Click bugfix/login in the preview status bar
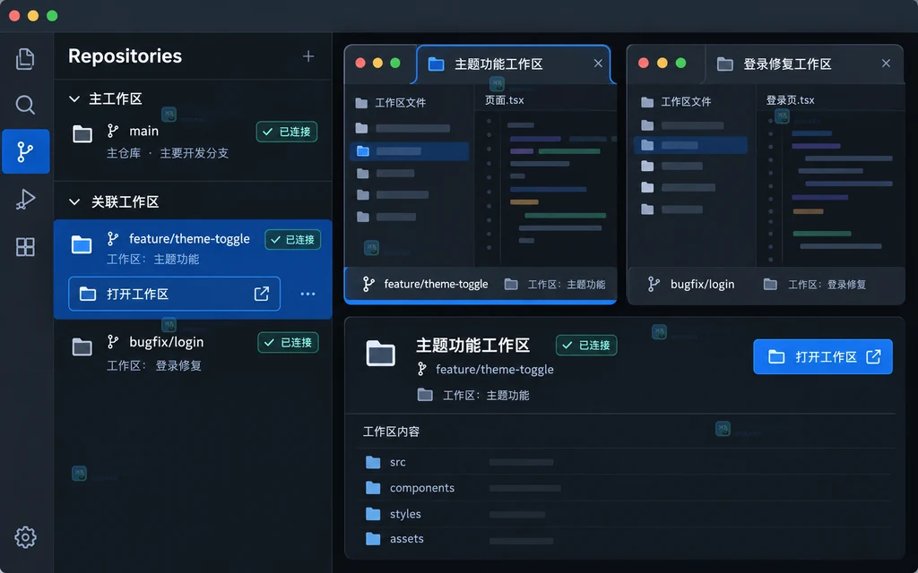The image size is (918, 573). click(x=702, y=284)
